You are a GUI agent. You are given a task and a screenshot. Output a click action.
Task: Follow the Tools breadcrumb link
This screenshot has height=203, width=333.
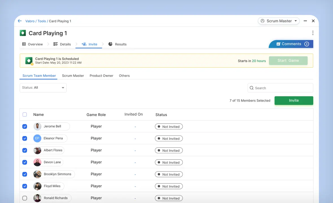click(x=42, y=21)
